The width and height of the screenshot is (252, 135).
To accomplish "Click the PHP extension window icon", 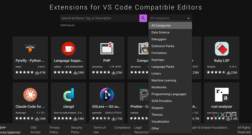I will 107,48.
